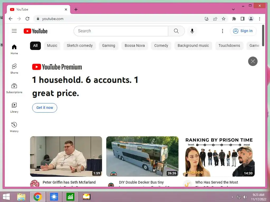Filter by Bossa Nova chip
The height and width of the screenshot is (202, 270).
[x=135, y=46]
